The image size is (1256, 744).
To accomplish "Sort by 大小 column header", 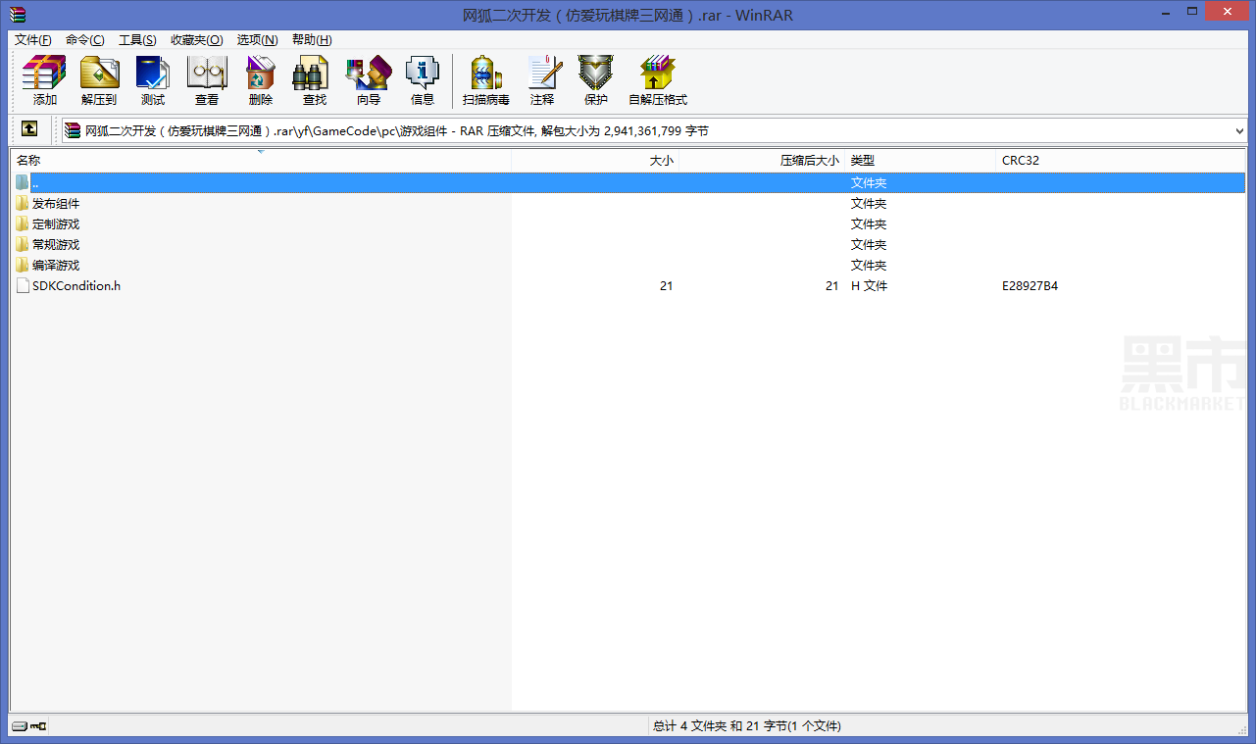I will coord(595,160).
